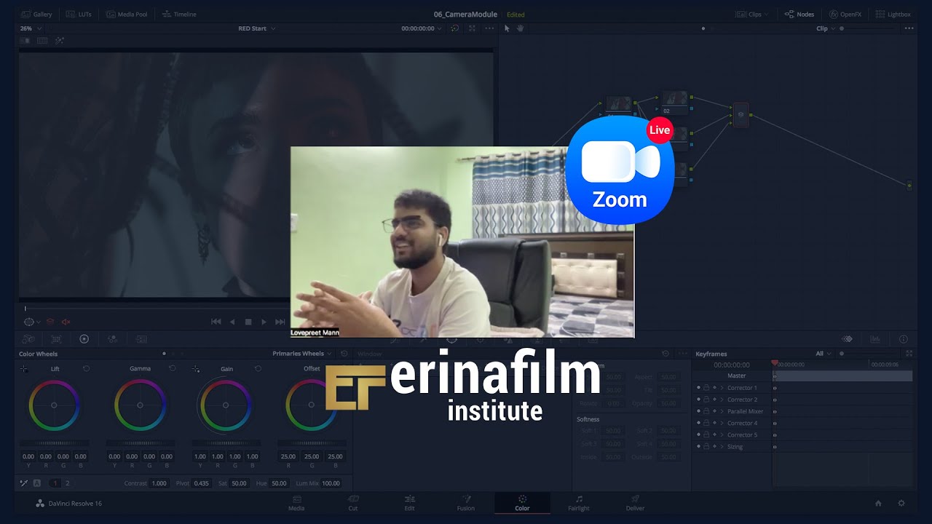932x524 pixels.
Task: Open the viewer three-dot options menu
Action: (489, 28)
